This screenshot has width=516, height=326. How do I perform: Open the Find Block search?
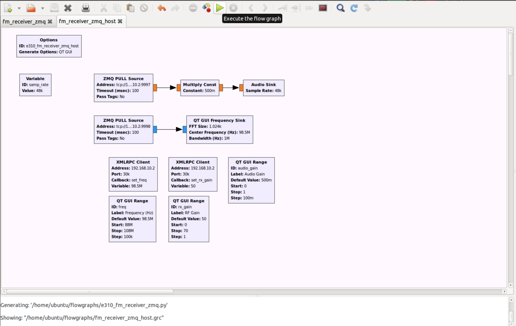click(x=340, y=8)
